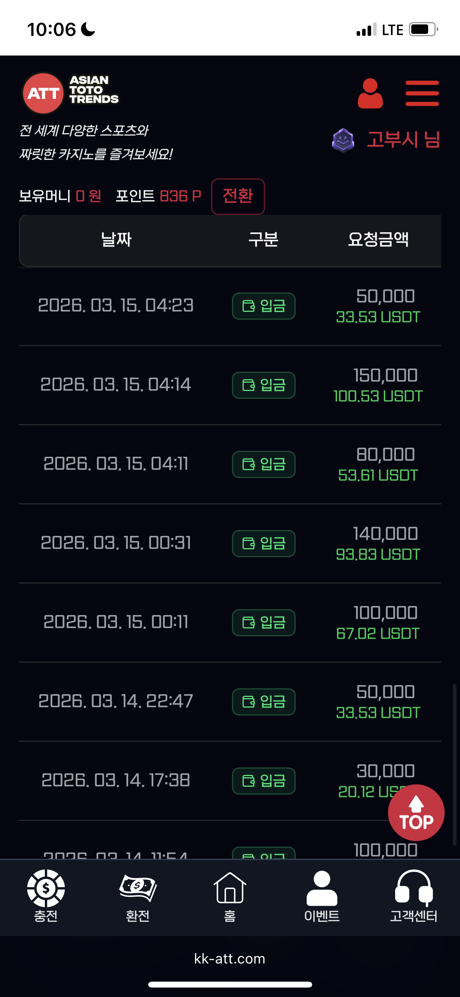460x997 pixels.
Task: Tap 입금 badge for 03.15 04:23 entry
Action: 263,306
